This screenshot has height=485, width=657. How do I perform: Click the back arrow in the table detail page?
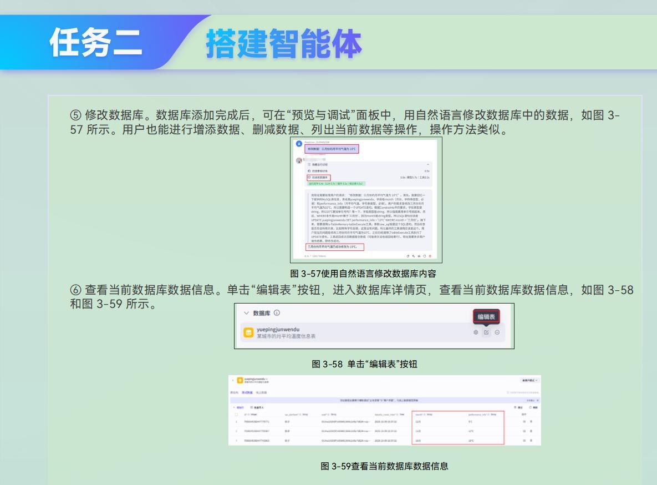(232, 380)
